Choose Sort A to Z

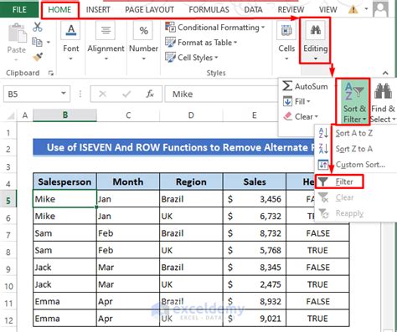(x=354, y=133)
